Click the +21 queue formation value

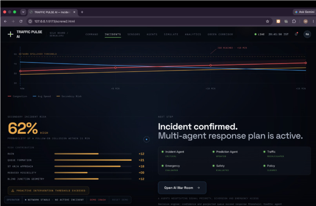(142, 160)
